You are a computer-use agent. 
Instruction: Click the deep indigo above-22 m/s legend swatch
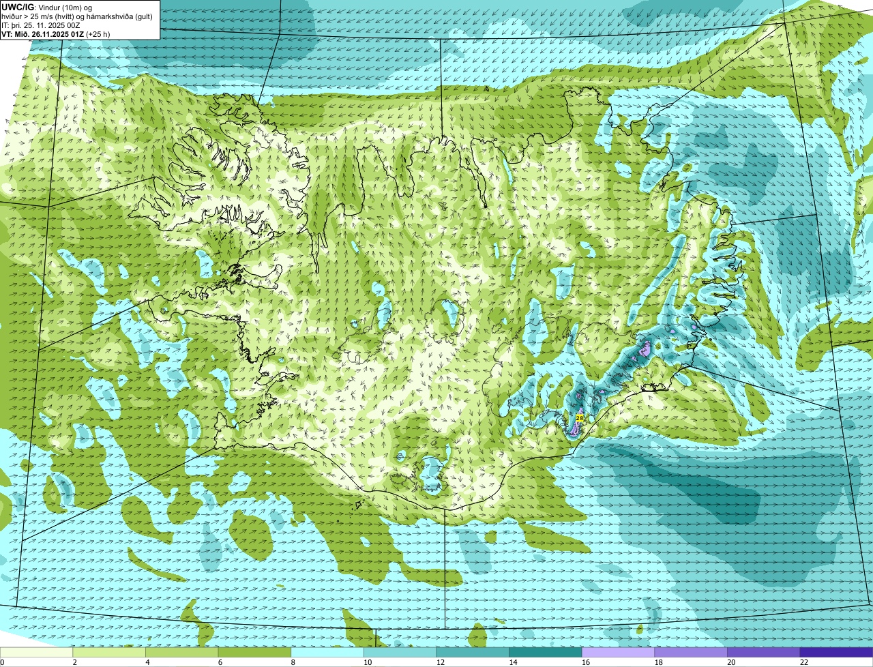(836, 652)
